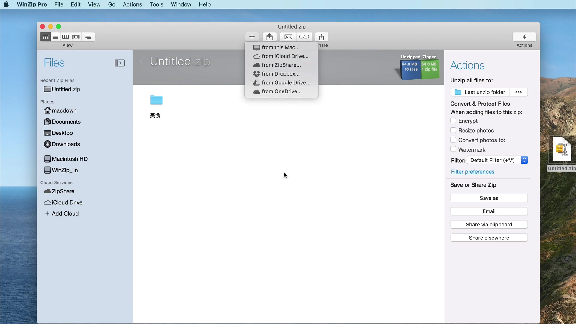Click the Email button in Actions
Viewport: 576px width, 324px height.
[x=489, y=211]
